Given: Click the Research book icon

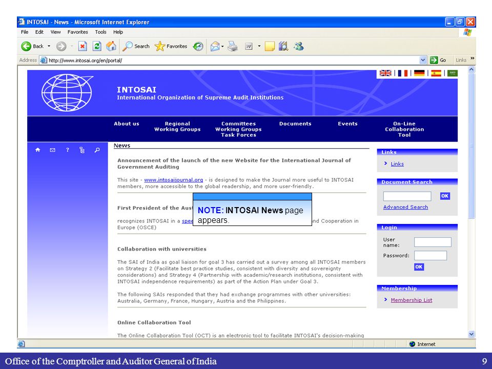Looking at the screenshot, I should (x=283, y=47).
